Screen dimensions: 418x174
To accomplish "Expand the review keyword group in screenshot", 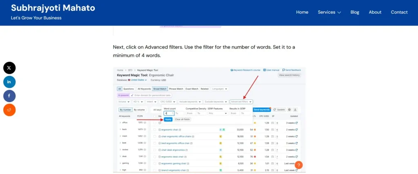I will pyautogui.click(x=120, y=150).
